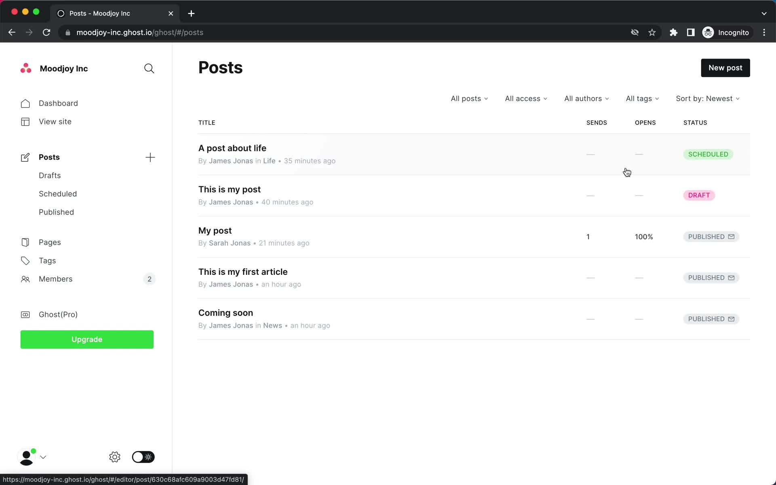Click the New post button
Image resolution: width=776 pixels, height=485 pixels.
tap(725, 68)
